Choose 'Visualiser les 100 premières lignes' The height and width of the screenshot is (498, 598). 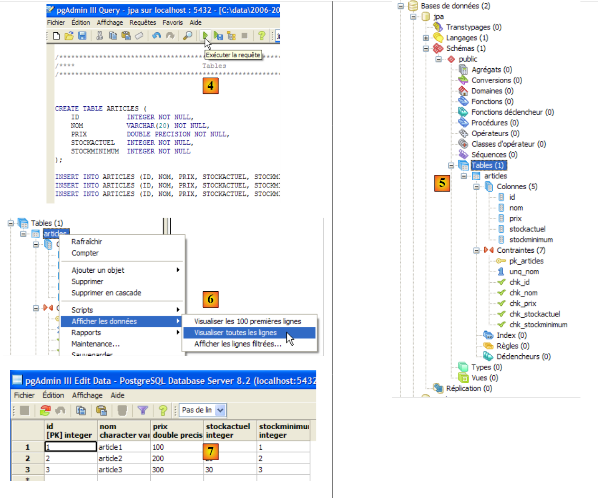pos(247,321)
